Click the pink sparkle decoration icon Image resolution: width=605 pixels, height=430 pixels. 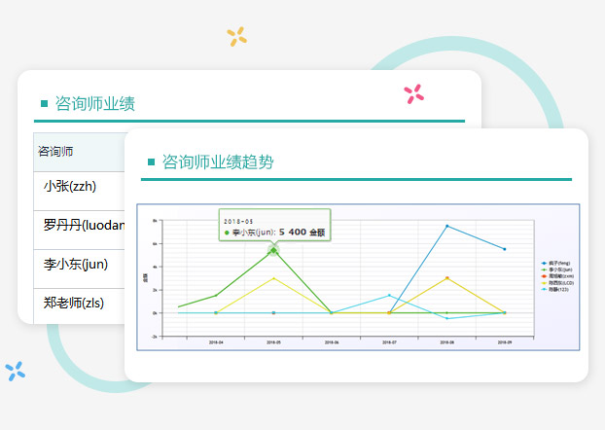pos(413,93)
